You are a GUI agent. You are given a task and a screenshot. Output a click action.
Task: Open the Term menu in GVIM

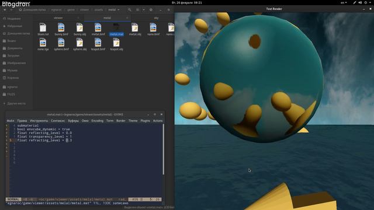pyautogui.click(x=110, y=121)
